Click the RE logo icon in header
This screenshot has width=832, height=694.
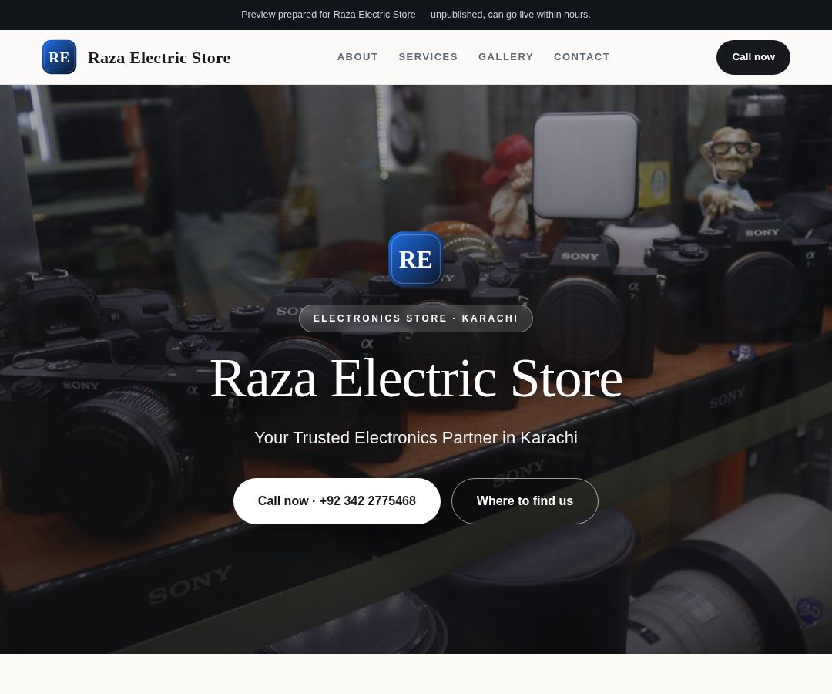tap(59, 57)
